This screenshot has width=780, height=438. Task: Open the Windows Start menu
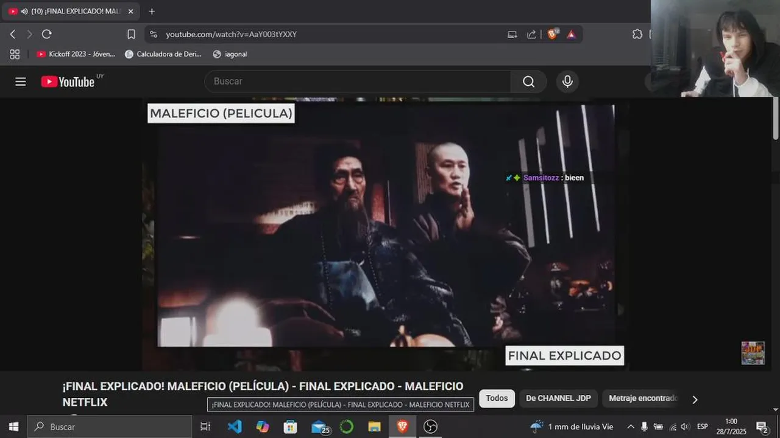coord(13,426)
